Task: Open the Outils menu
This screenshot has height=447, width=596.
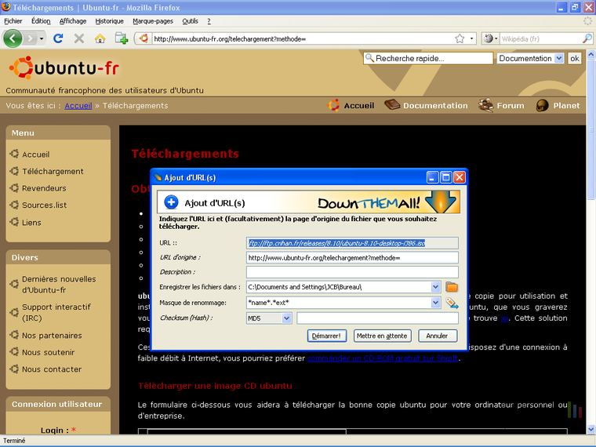Action: click(x=190, y=21)
